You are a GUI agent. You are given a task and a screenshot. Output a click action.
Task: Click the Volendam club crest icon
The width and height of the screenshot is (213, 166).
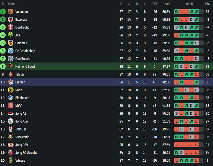10,12
